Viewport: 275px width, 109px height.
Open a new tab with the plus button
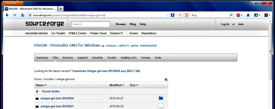point(60,9)
